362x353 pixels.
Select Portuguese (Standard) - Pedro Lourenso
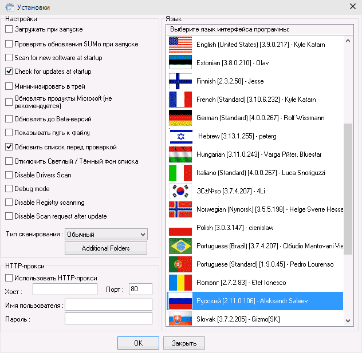265,264
